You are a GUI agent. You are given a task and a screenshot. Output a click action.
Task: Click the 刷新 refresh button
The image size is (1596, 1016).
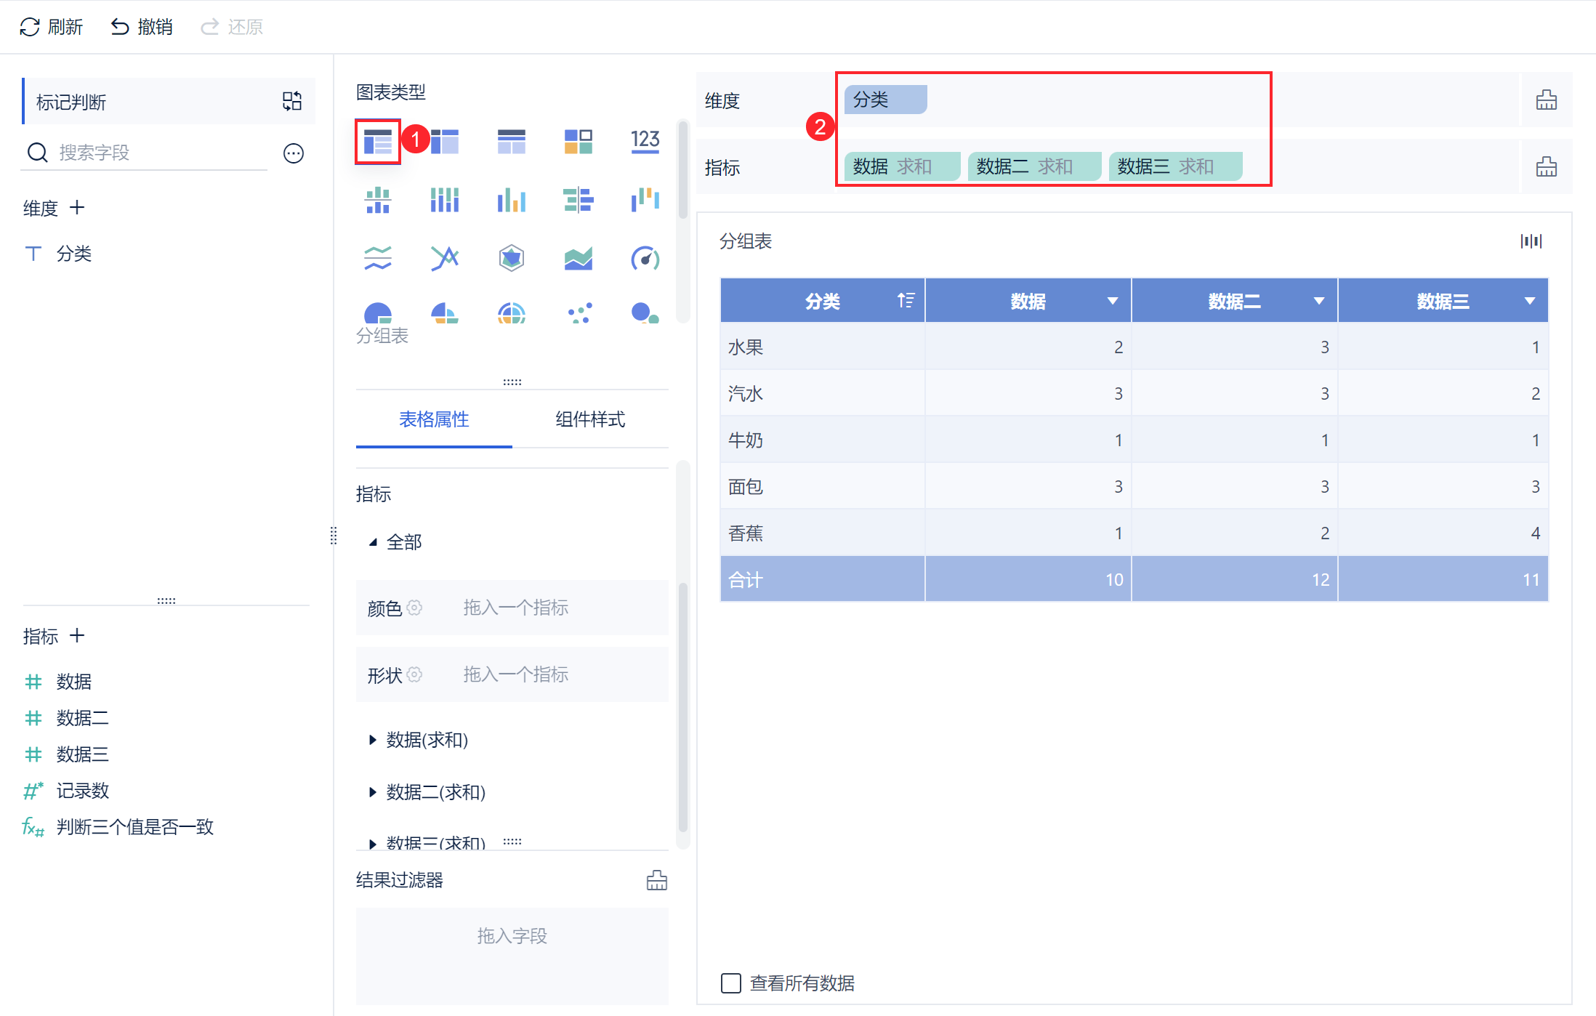51,27
